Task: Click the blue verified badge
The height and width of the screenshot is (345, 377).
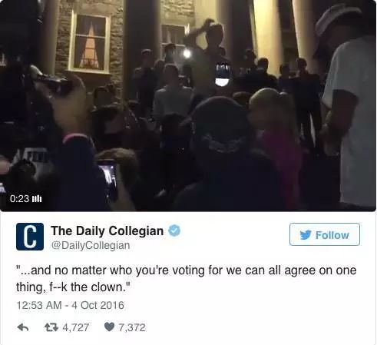Action: click(174, 231)
